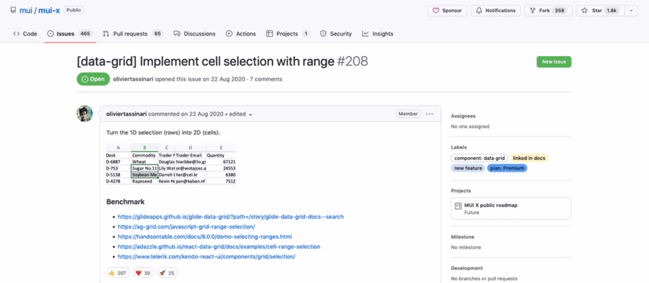Viewport: 649px width, 283px height.
Task: Open the Notifications bell button
Action: 496,10
